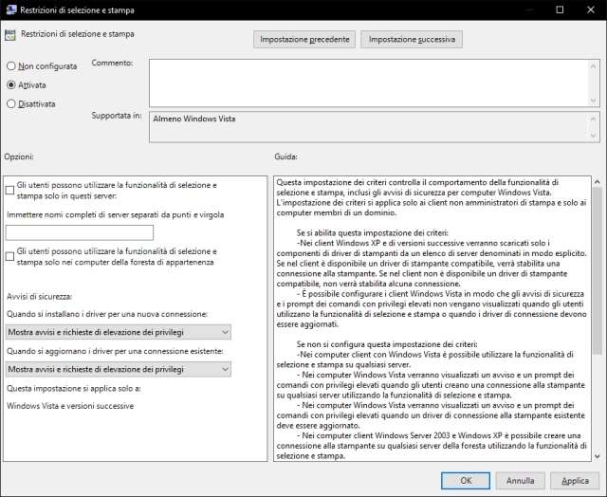Click the 'Supportata in' scroll up arrow
The image size is (607, 497).
click(x=593, y=119)
